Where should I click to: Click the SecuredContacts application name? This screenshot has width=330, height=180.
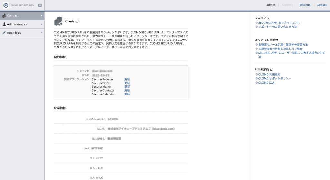103,90
